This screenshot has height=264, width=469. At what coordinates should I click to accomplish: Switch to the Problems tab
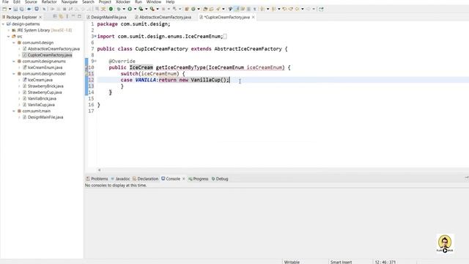[97, 179]
